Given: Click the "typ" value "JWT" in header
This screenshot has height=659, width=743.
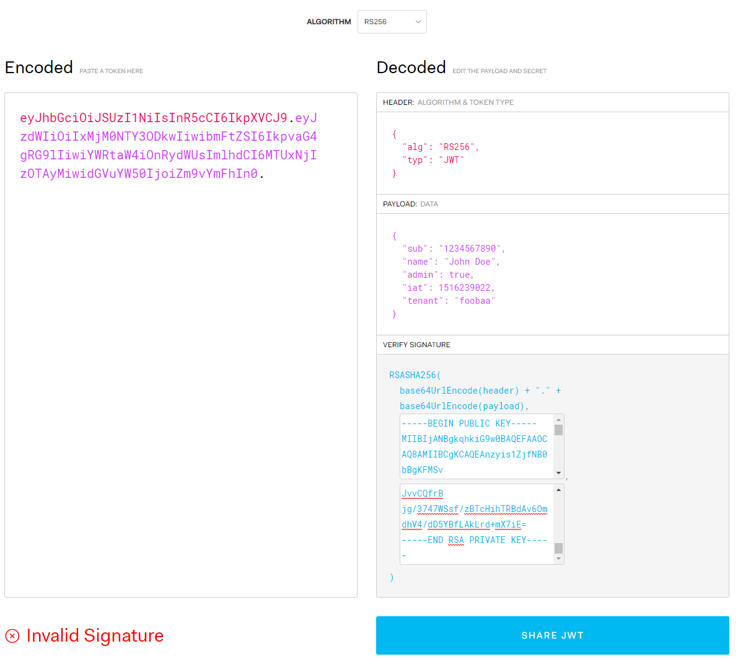Looking at the screenshot, I should [x=451, y=160].
